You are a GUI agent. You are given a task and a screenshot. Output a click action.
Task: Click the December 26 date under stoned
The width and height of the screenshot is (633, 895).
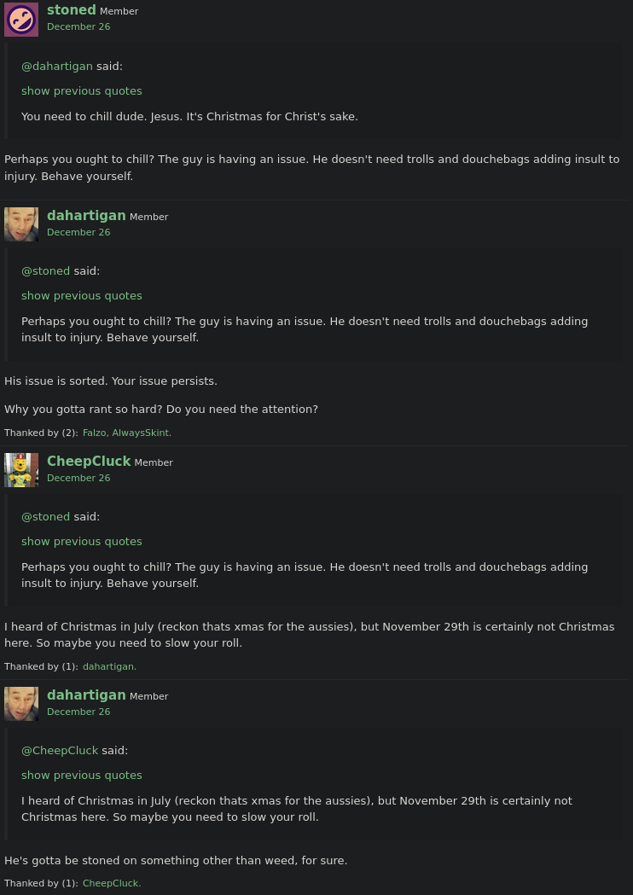click(78, 27)
